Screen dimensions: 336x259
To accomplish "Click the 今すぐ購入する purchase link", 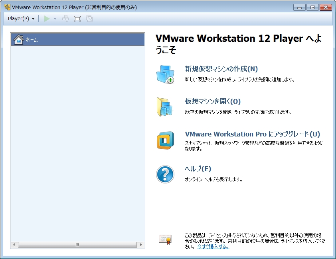I will 213,247.
